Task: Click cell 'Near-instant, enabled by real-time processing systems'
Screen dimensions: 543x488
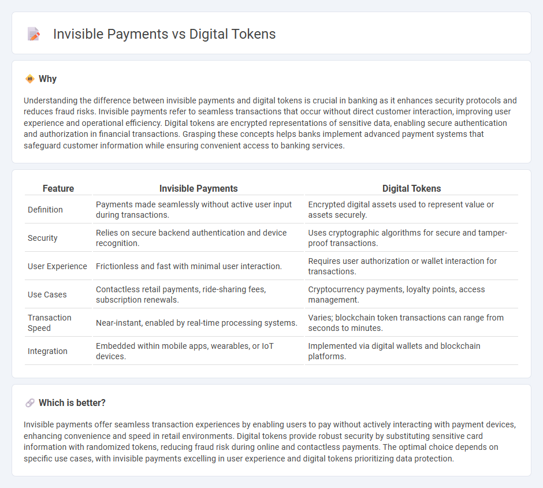Action: (x=199, y=323)
